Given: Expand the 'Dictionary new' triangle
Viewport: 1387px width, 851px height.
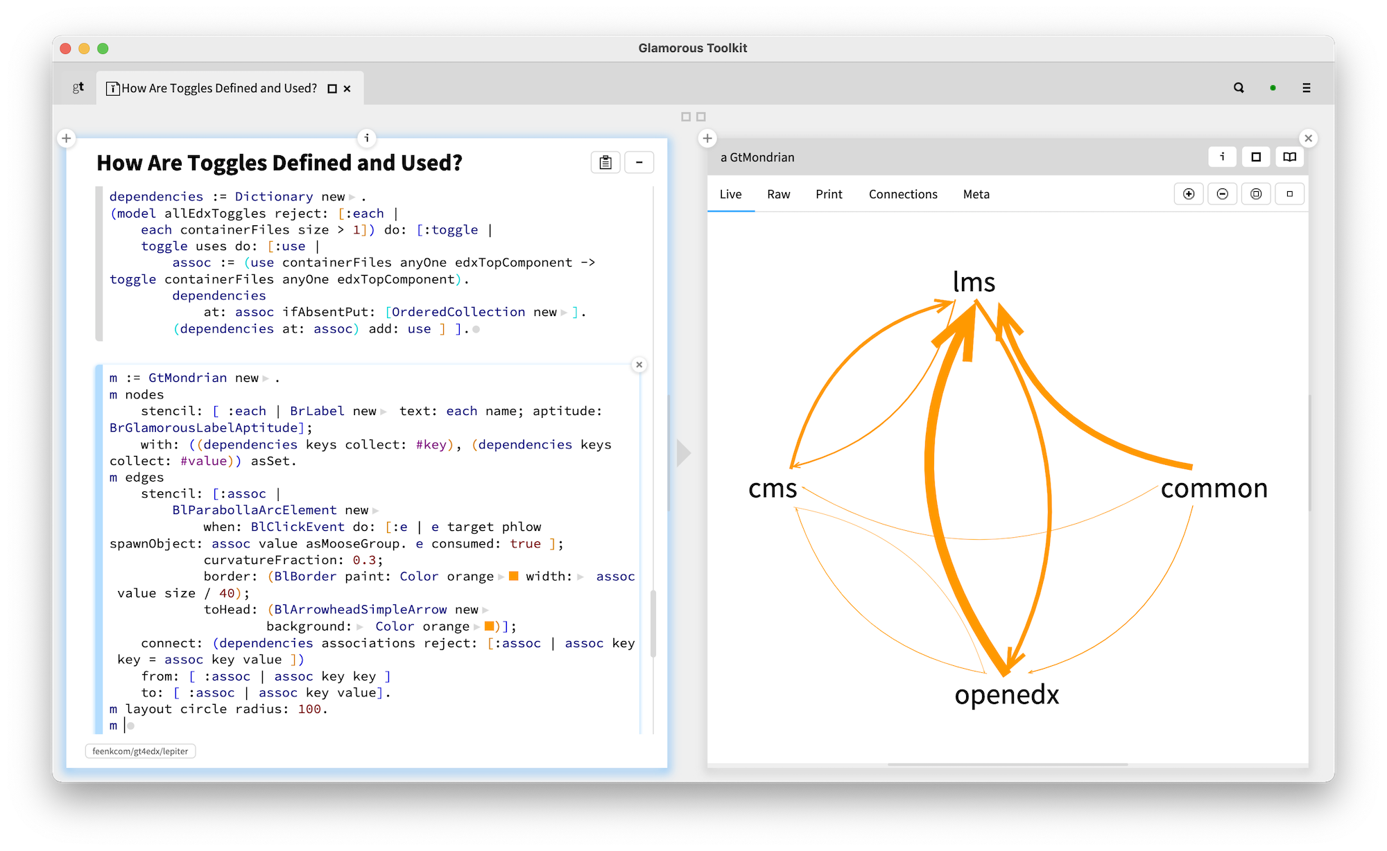Looking at the screenshot, I should (352, 198).
